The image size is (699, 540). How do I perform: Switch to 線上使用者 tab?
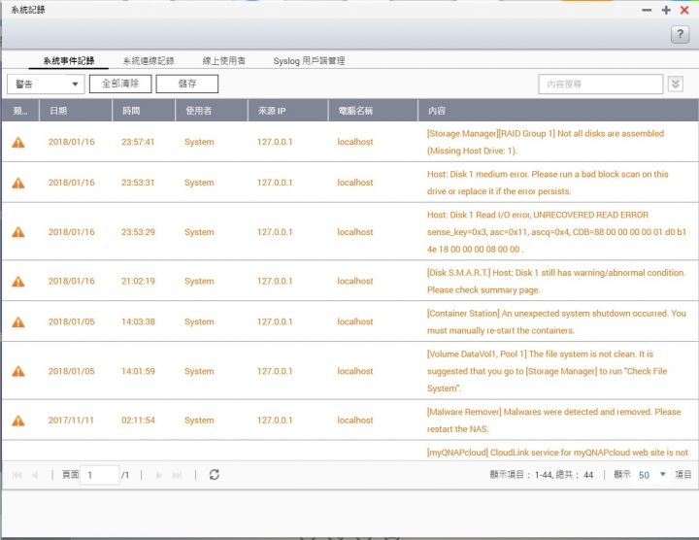coord(224,60)
